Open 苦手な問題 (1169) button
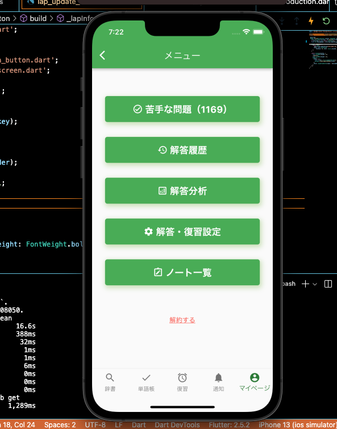This screenshot has width=337, height=429. click(x=182, y=109)
